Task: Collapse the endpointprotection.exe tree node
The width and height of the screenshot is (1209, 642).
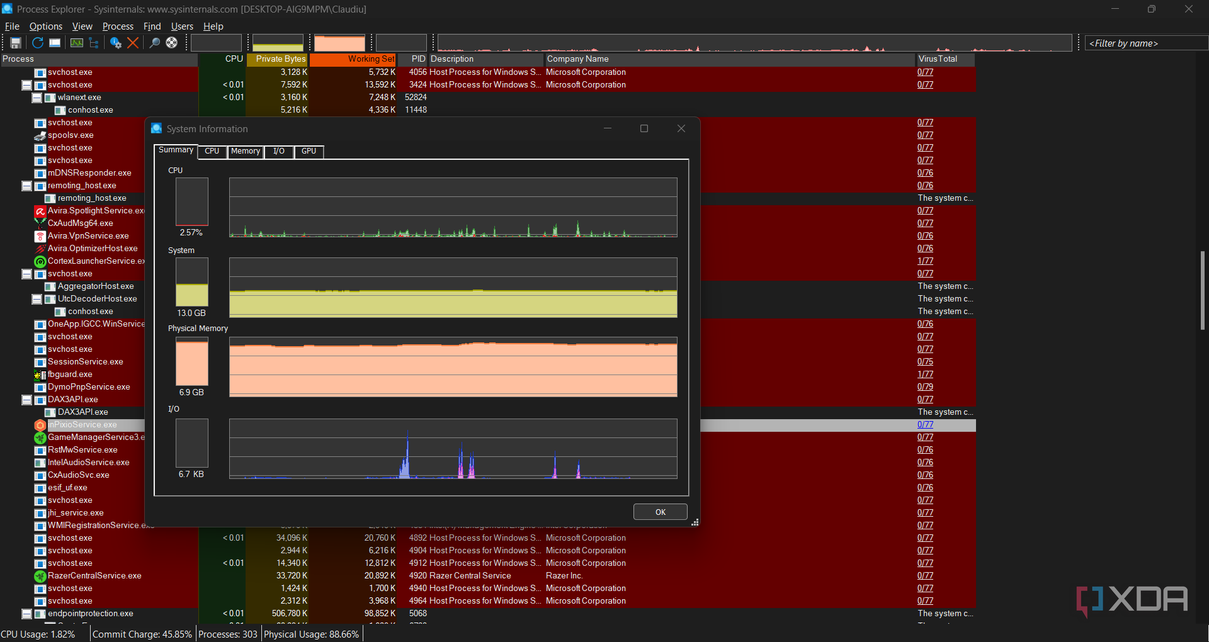Action: coord(26,614)
